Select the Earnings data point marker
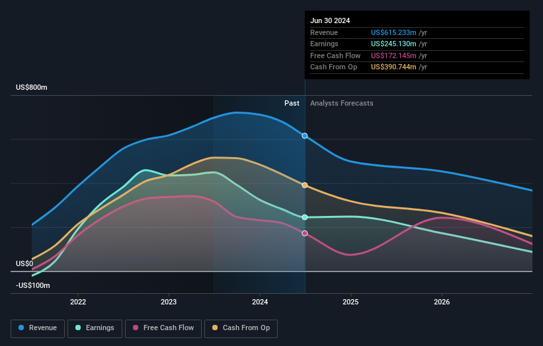Viewport: 543px width, 346px height. click(305, 217)
